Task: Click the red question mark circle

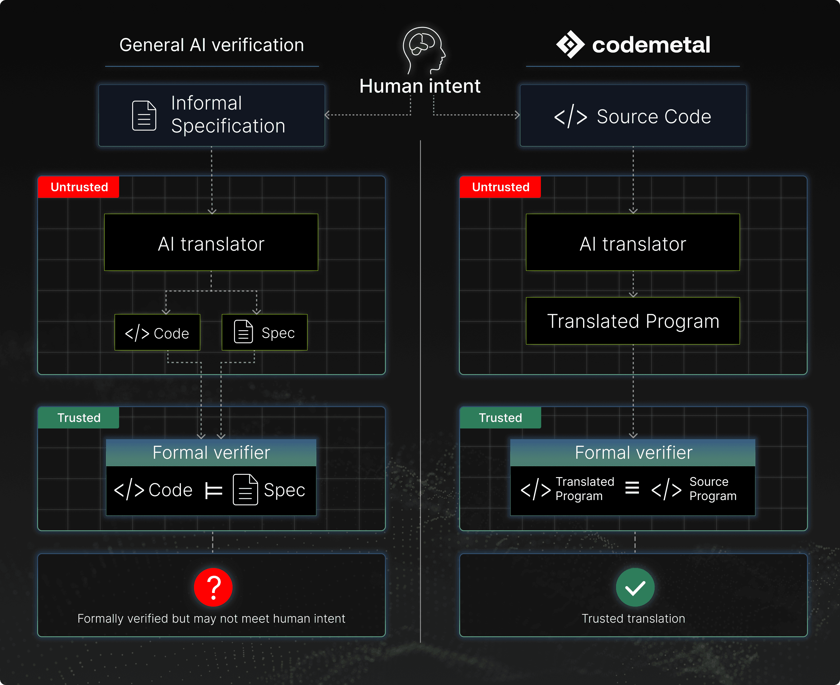Action: tap(213, 587)
